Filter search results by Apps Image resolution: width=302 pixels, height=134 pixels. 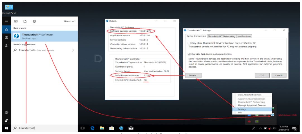click(x=16, y=22)
